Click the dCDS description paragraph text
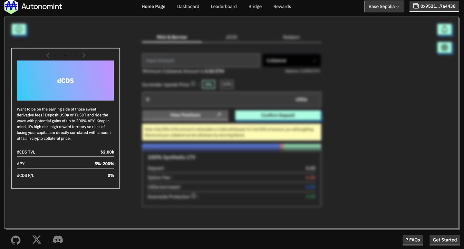Viewport: 464px width, 249px height. (x=64, y=124)
